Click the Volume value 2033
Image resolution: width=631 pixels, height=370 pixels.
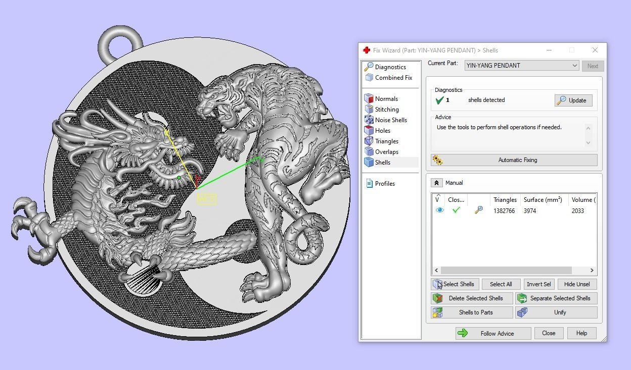tap(578, 211)
